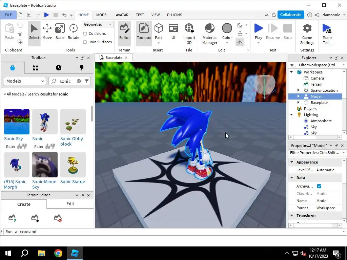
Task: Uncheck the Archivable property checkbox
Action: 319,186
